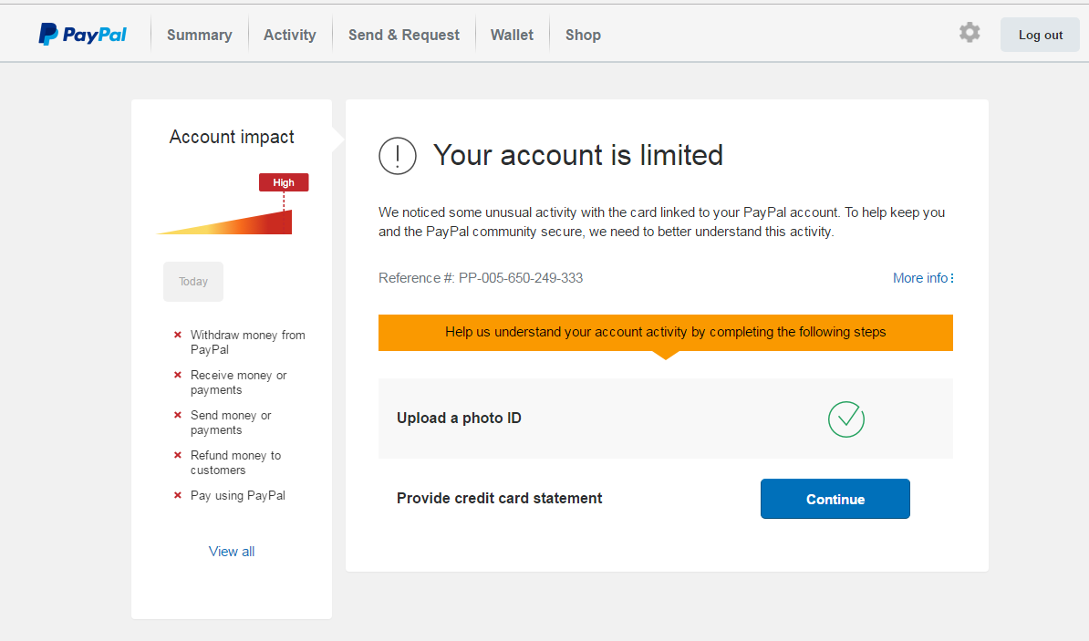The height and width of the screenshot is (641, 1089).
Task: Click the Account impact heading
Action: point(232,137)
